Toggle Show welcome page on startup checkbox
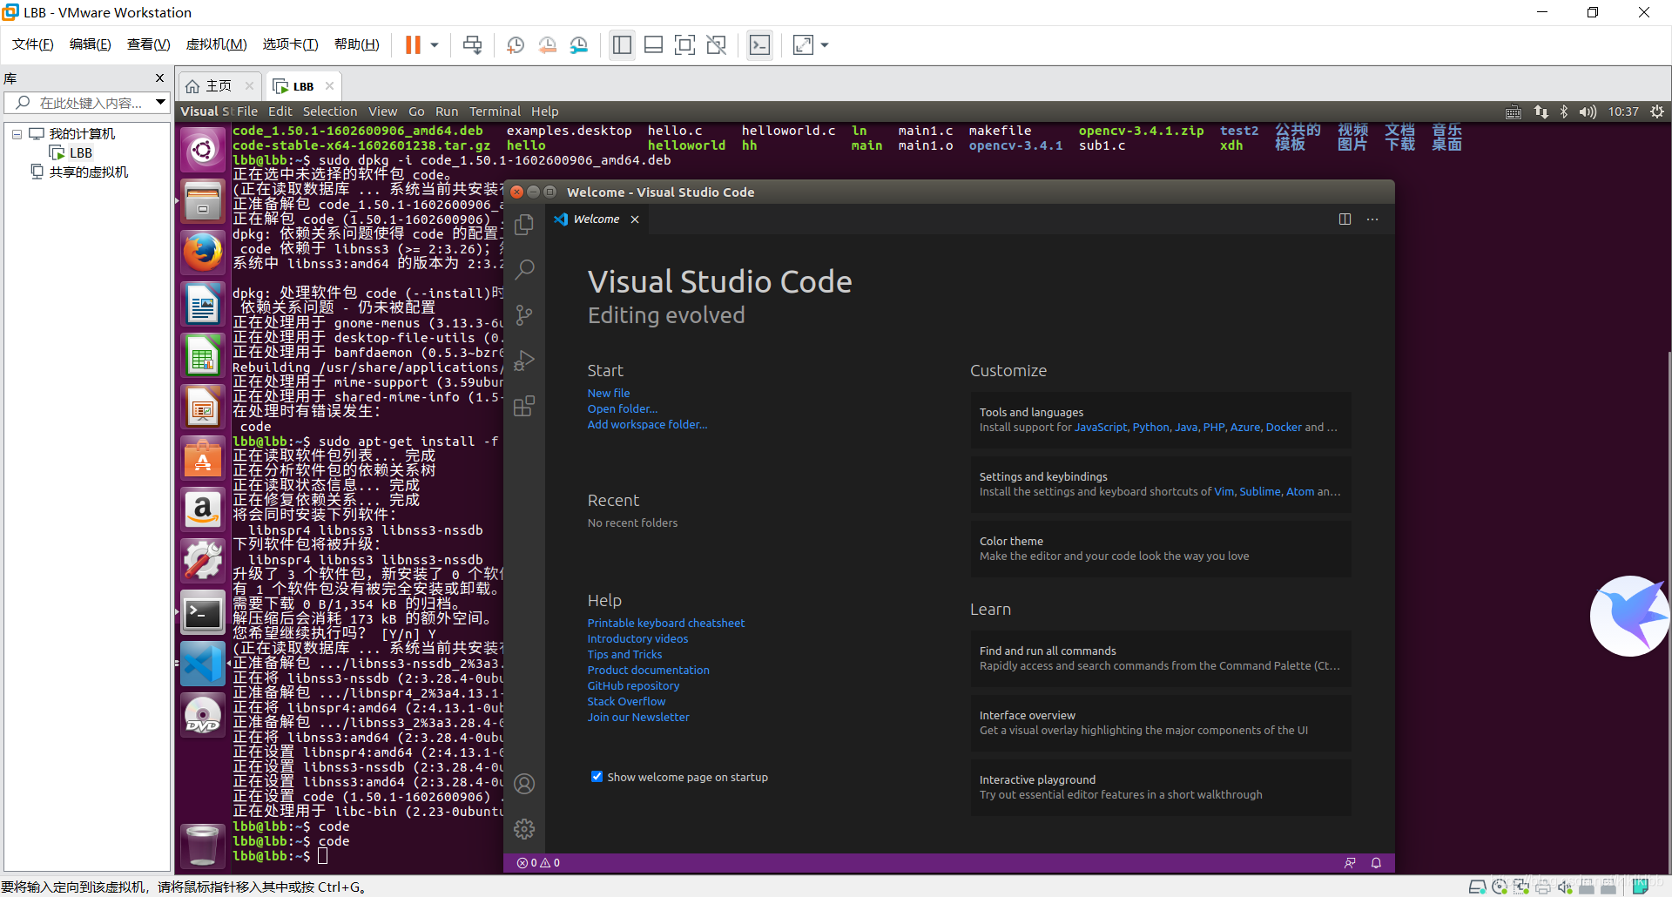1672x897 pixels. pos(597,777)
